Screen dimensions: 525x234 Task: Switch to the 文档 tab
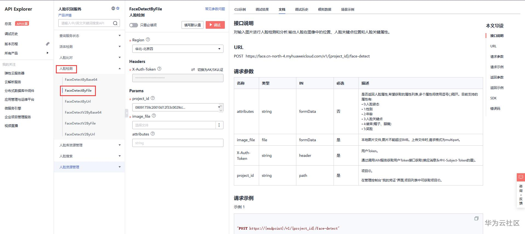point(282,9)
